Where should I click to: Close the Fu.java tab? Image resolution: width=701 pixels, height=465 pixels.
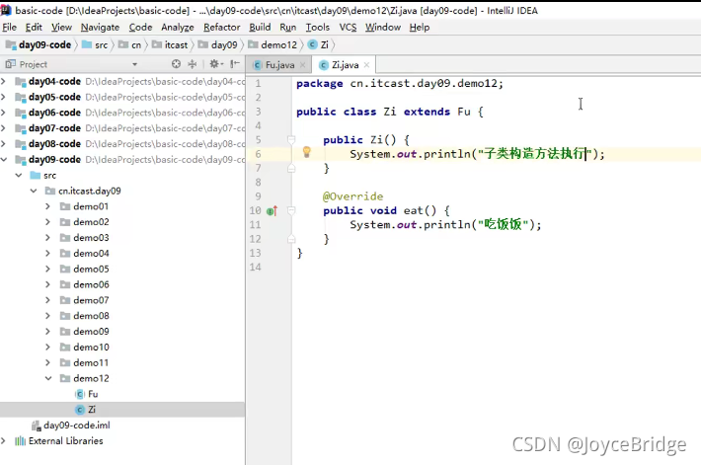point(303,65)
